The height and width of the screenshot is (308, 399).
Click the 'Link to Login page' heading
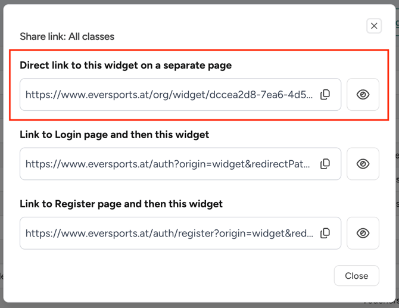[114, 135]
